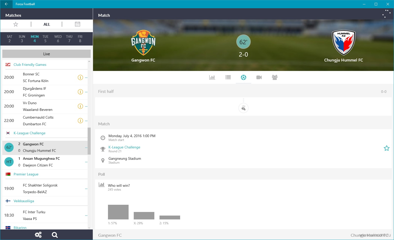Viewport: 394px width, 240px height.
Task: Select the ALL matches tab
Action: [47, 24]
